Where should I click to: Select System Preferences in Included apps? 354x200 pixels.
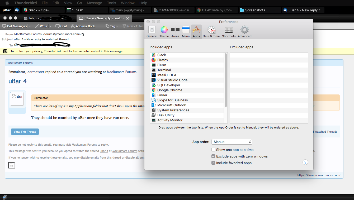pyautogui.click(x=187, y=110)
